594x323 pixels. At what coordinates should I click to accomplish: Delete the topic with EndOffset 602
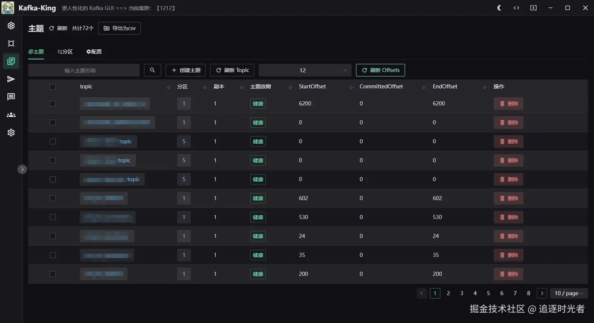[509, 198]
